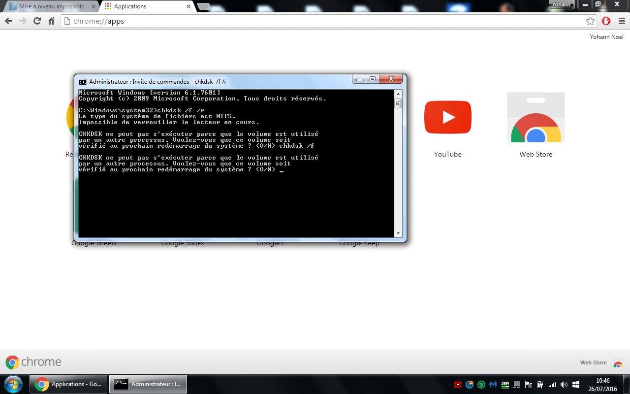This screenshot has width=630, height=394.
Task: Open the Yohann profile switcher button
Action: pos(561,4)
